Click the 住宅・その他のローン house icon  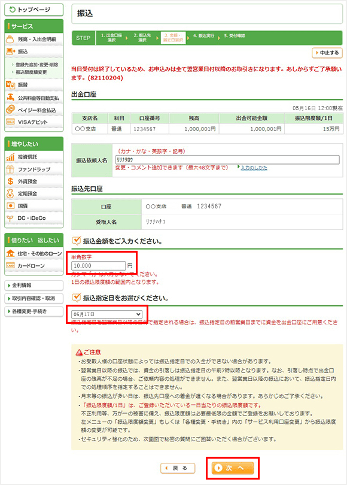pos(10,253)
